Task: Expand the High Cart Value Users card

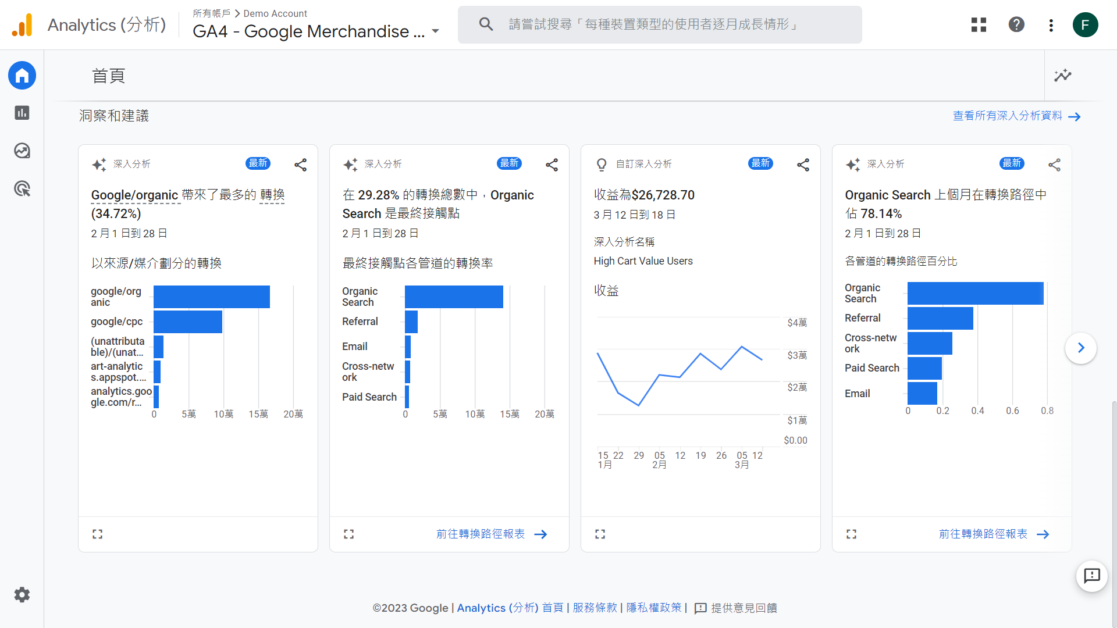Action: pyautogui.click(x=600, y=534)
